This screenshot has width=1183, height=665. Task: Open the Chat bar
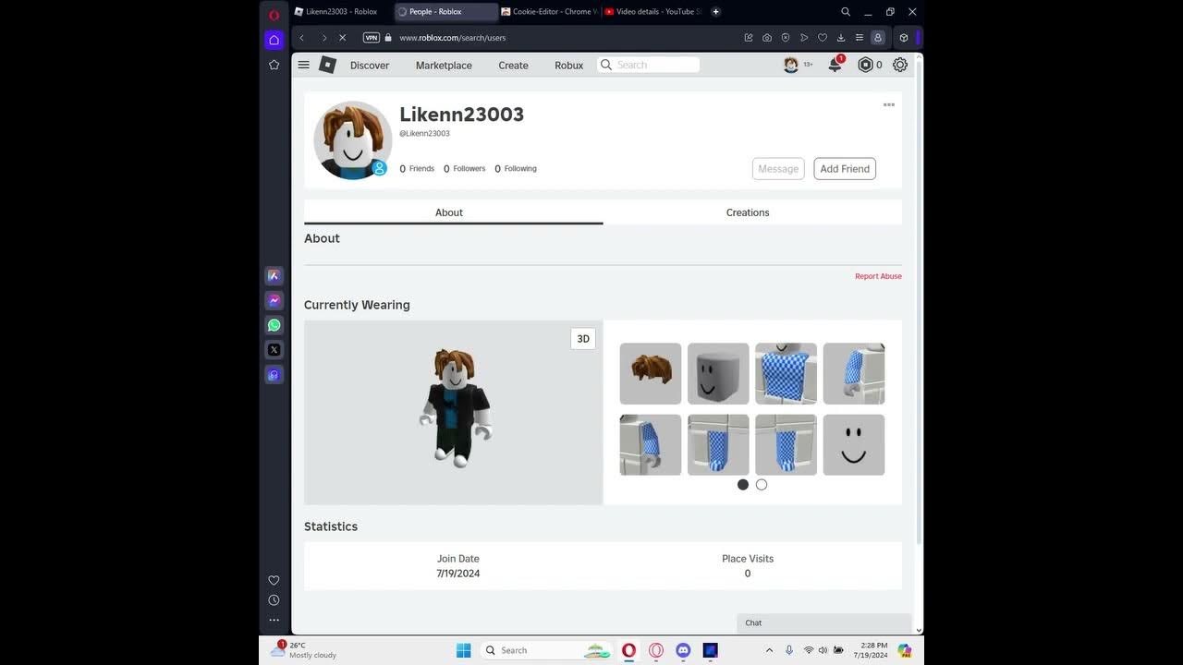pyautogui.click(x=824, y=623)
